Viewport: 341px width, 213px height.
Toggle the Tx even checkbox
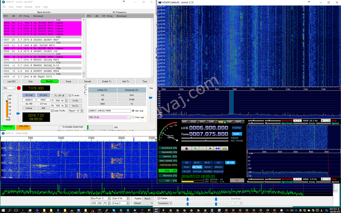click(70, 96)
